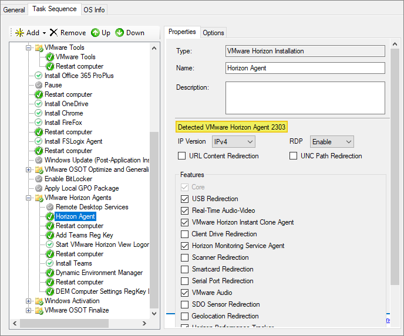Select Dynamic Environment Manager step
The image size is (404, 336).
point(99,273)
